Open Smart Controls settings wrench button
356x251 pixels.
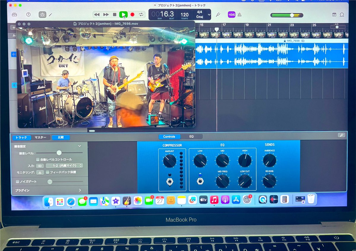pos(341,135)
